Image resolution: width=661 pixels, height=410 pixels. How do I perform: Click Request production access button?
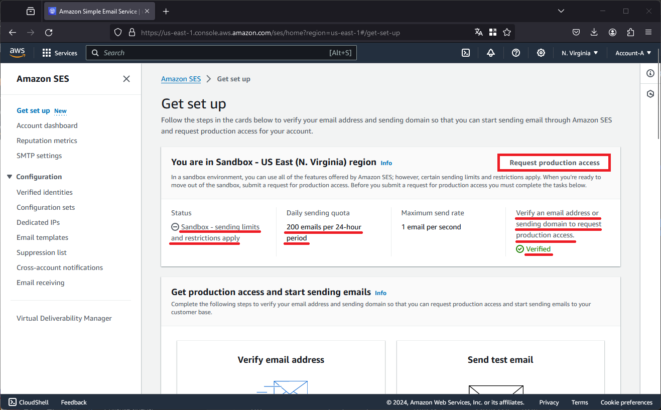coord(555,163)
